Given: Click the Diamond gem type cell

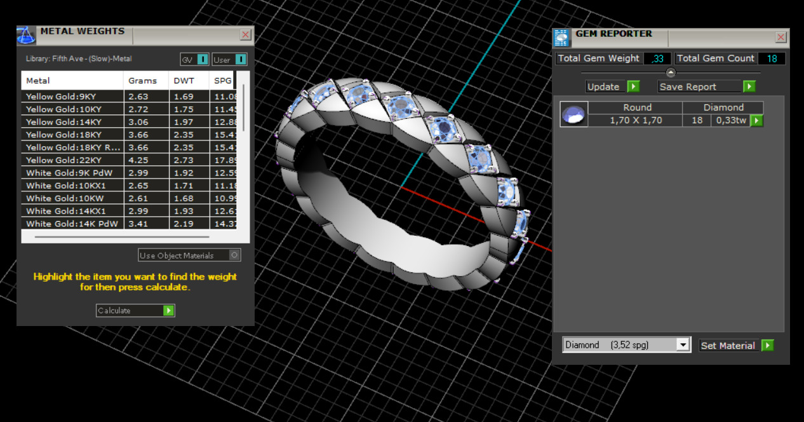Looking at the screenshot, I should 723,108.
